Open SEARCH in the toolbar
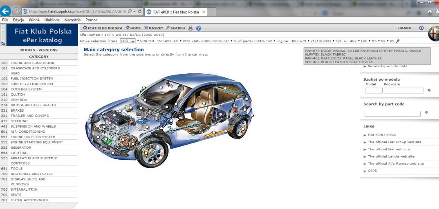This screenshot has height=209, width=439. point(175,28)
